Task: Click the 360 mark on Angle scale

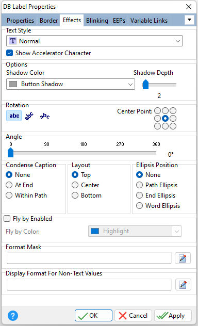Action: (x=156, y=144)
